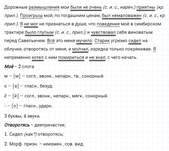
Task: Click the underlined word "Старик"
Action: coord(102,41)
